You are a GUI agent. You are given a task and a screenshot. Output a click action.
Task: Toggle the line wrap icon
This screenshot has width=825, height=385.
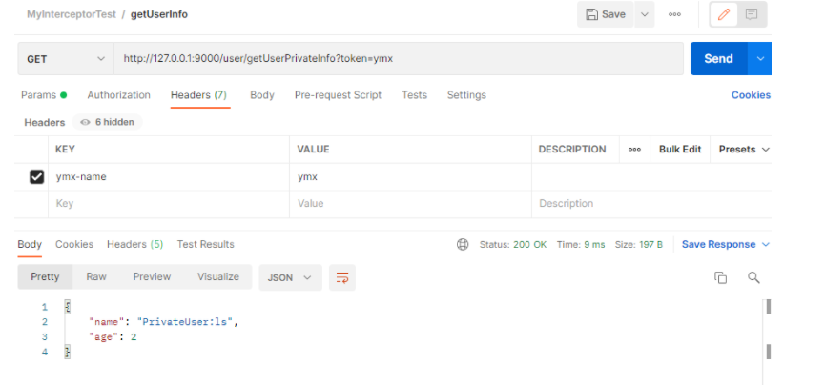click(342, 277)
